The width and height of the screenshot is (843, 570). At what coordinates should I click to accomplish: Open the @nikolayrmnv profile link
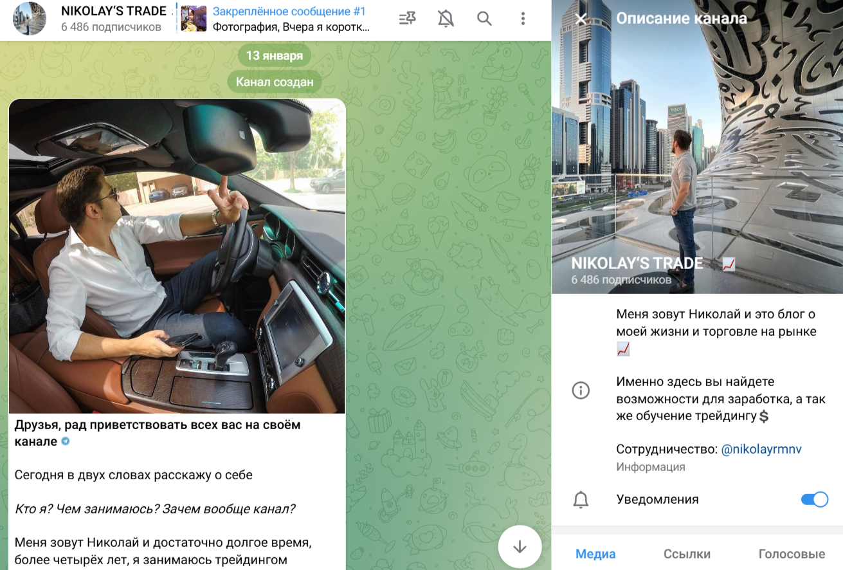pos(761,449)
